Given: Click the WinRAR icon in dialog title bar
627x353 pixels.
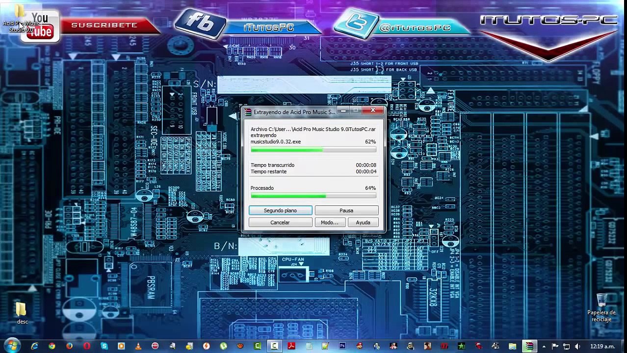Looking at the screenshot, I should (x=248, y=112).
